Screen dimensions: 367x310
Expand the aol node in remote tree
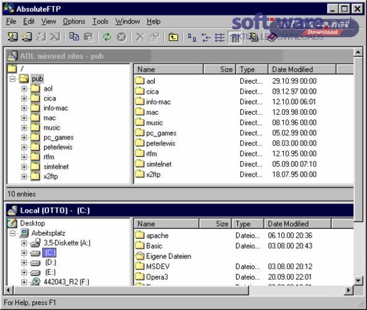tap(24, 89)
